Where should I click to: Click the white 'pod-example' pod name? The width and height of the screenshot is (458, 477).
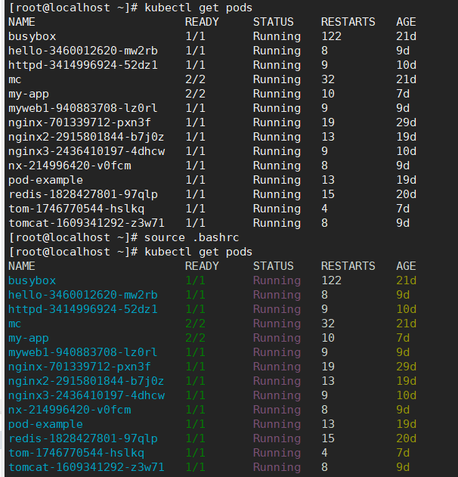pos(45,180)
